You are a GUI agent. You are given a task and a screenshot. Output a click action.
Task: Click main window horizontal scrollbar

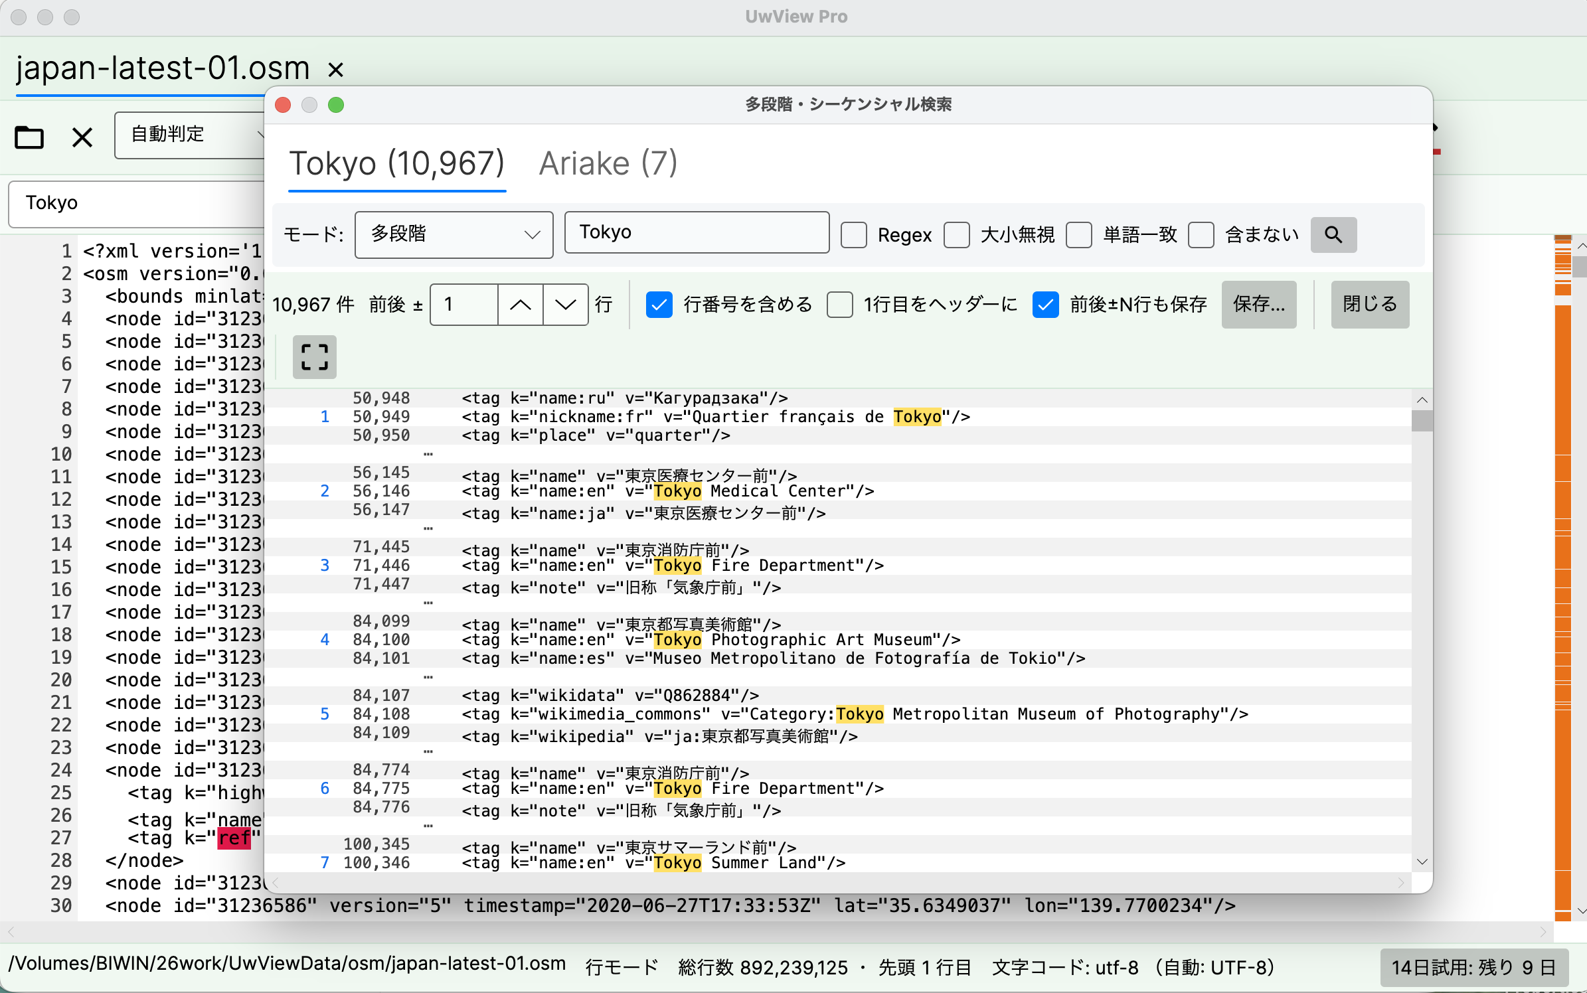coord(777,932)
